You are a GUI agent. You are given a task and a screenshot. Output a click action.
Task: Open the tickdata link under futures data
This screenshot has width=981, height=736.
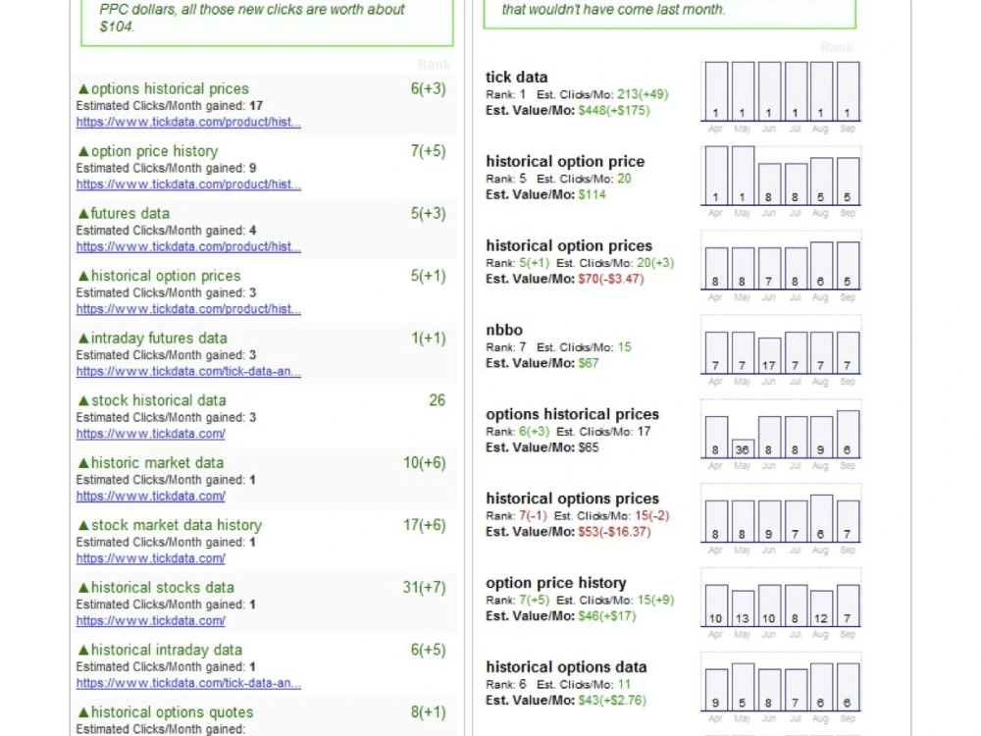(188, 246)
